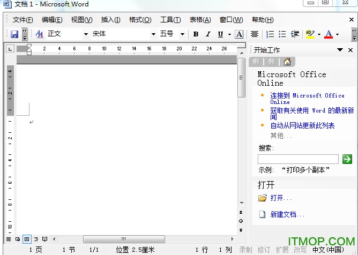Screen dimensions: 358x255
Task: Close the 开始工作 task pane
Action: tap(350, 50)
